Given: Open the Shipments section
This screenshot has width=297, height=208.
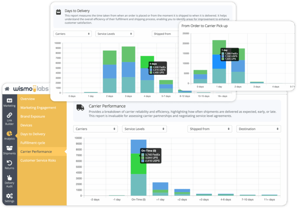Looking at the screenshot, I should 9,150.
